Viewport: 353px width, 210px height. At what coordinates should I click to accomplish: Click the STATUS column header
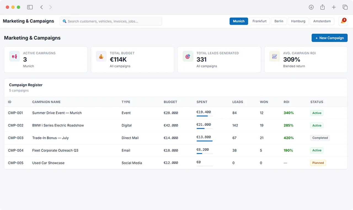317,102
